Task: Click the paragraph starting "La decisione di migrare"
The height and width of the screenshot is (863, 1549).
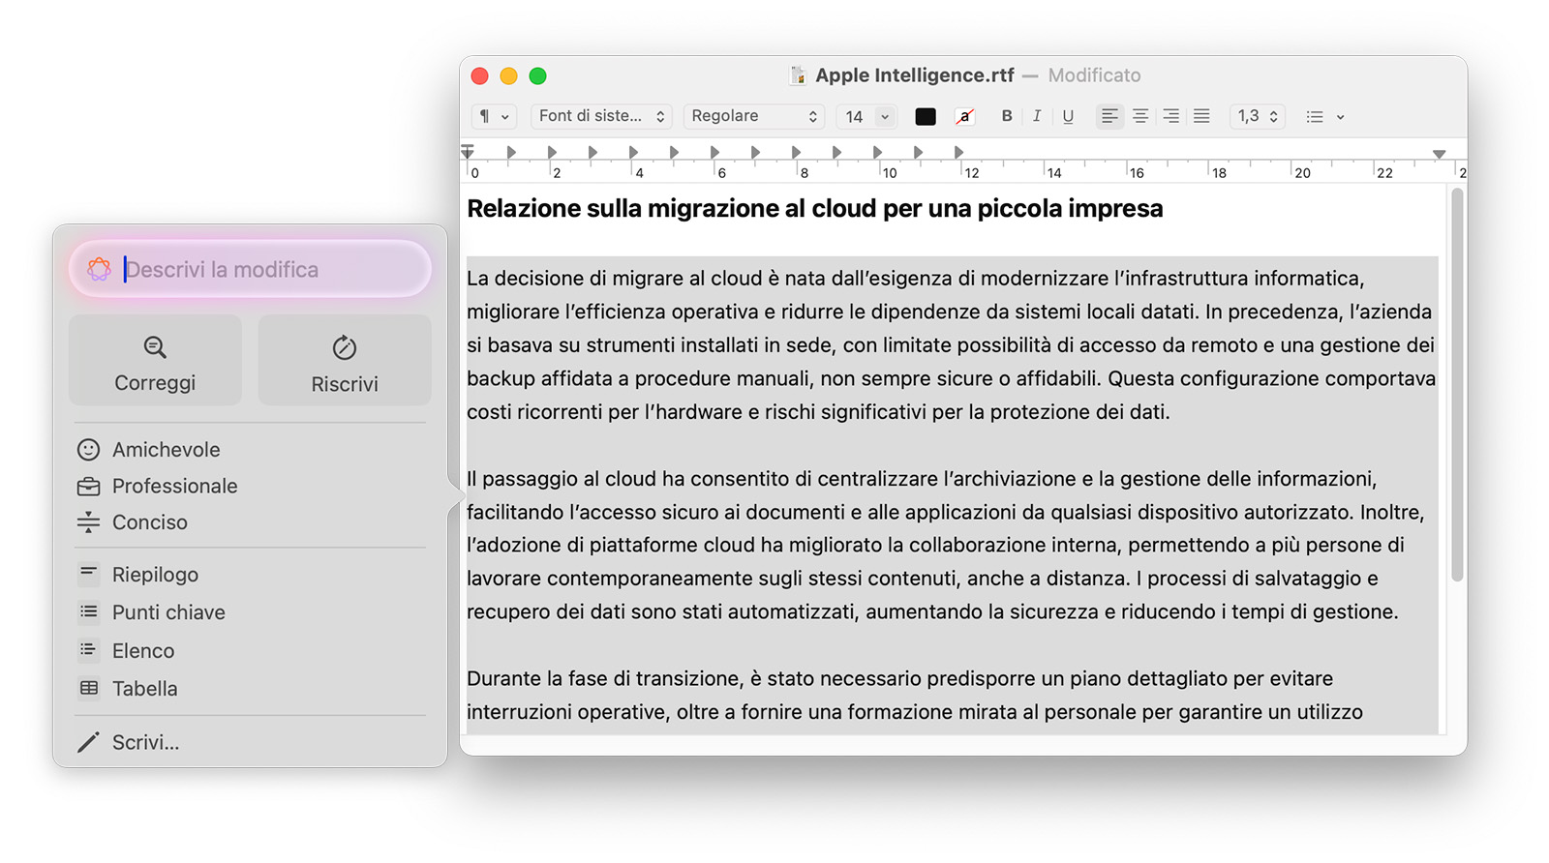Action: (951, 344)
